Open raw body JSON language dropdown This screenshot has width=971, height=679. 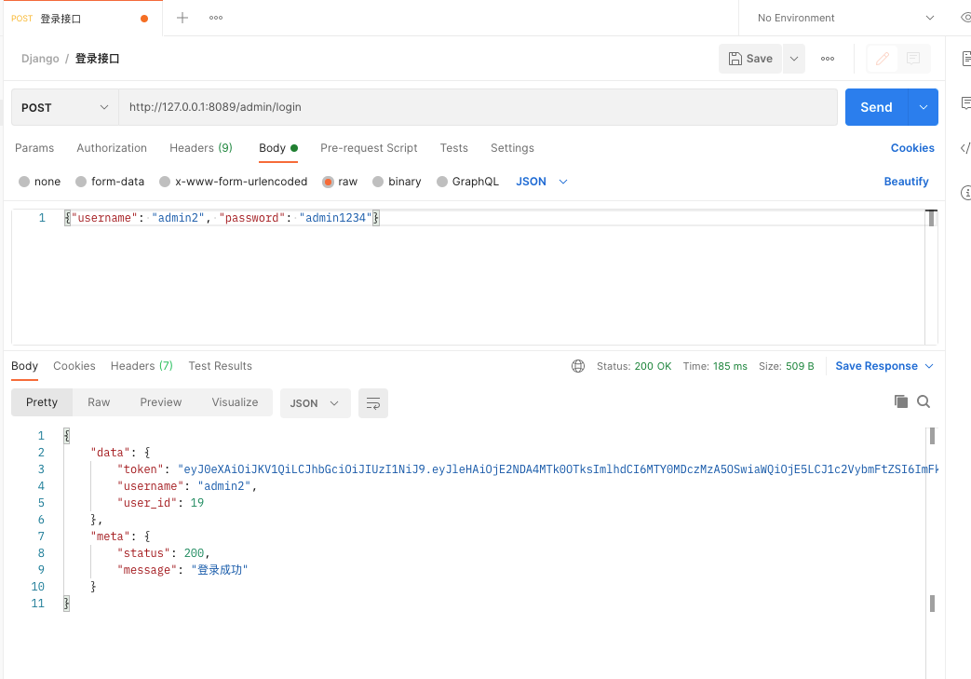[x=542, y=182]
